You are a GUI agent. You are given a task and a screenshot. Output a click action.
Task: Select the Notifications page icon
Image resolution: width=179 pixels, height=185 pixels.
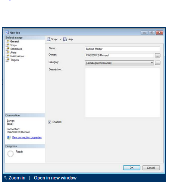tap(7, 56)
